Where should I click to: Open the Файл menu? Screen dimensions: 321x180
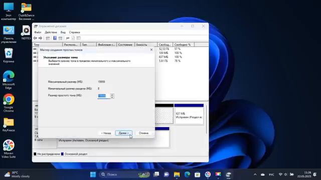(38, 32)
